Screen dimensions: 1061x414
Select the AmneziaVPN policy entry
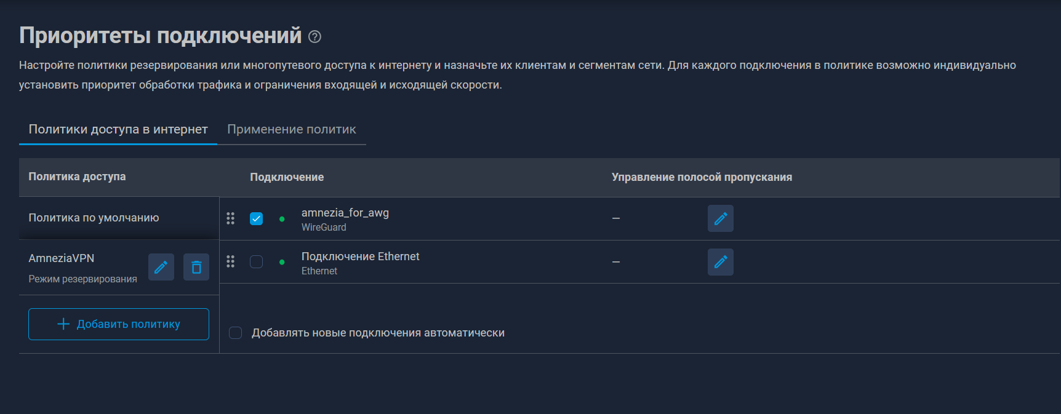pos(83,268)
